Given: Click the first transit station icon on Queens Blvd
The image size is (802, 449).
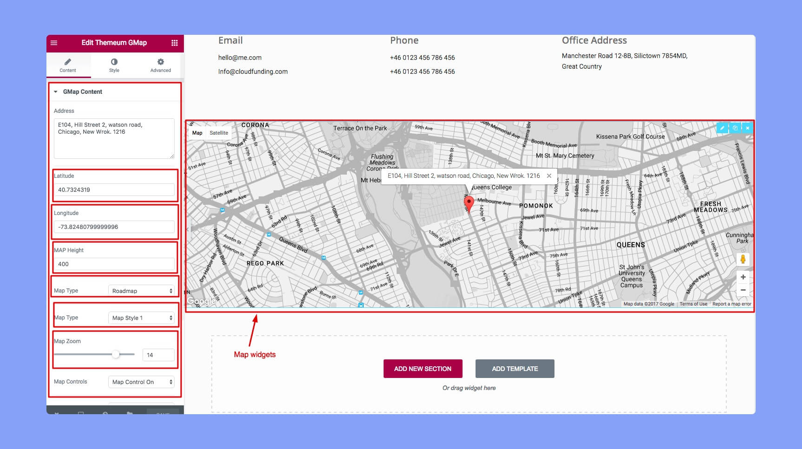Looking at the screenshot, I should click(269, 234).
